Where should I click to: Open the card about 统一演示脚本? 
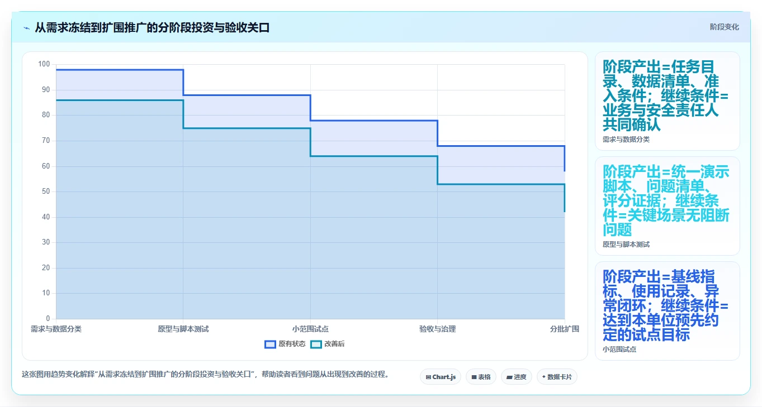[x=668, y=206]
